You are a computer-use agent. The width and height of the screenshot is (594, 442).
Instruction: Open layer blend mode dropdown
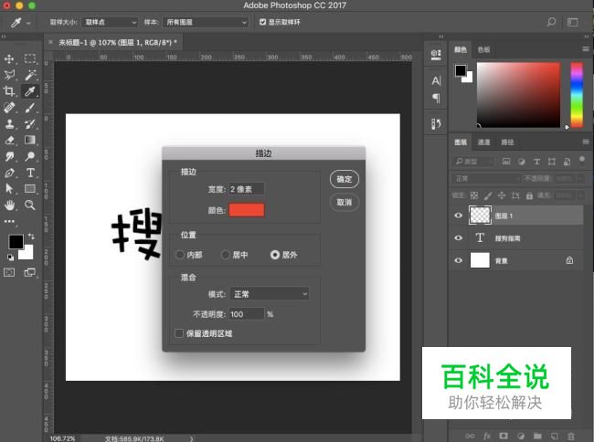pos(487,179)
